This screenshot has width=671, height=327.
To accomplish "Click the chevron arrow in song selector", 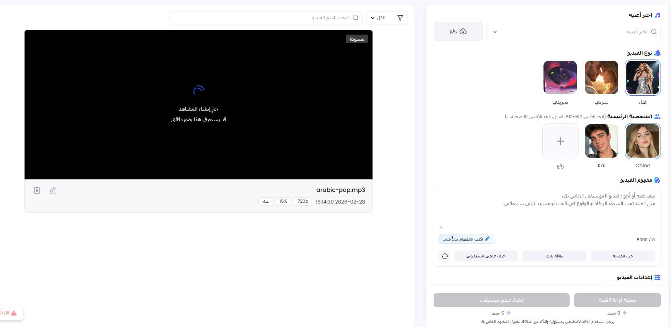I will coord(495,32).
